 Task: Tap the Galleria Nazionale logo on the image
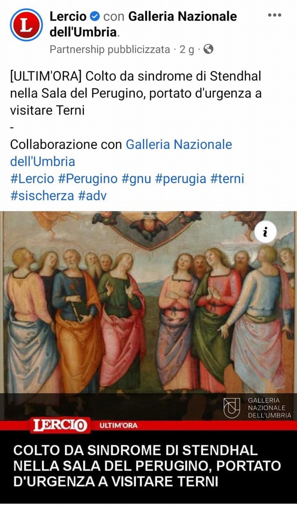[257, 407]
